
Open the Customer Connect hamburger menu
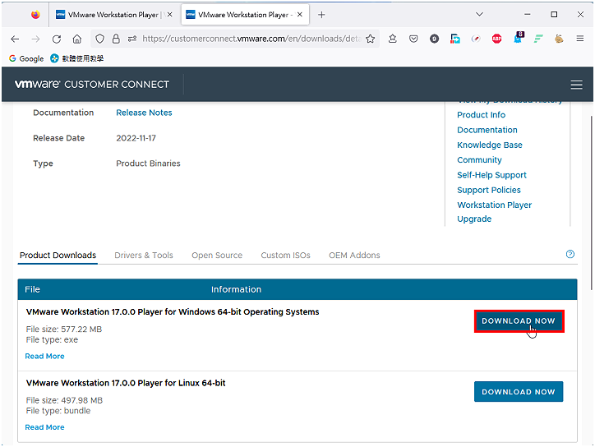pyautogui.click(x=576, y=85)
